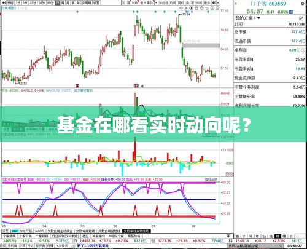Select the scissors-like drawing tool icon
The image size is (307, 249).
pos(186,8)
